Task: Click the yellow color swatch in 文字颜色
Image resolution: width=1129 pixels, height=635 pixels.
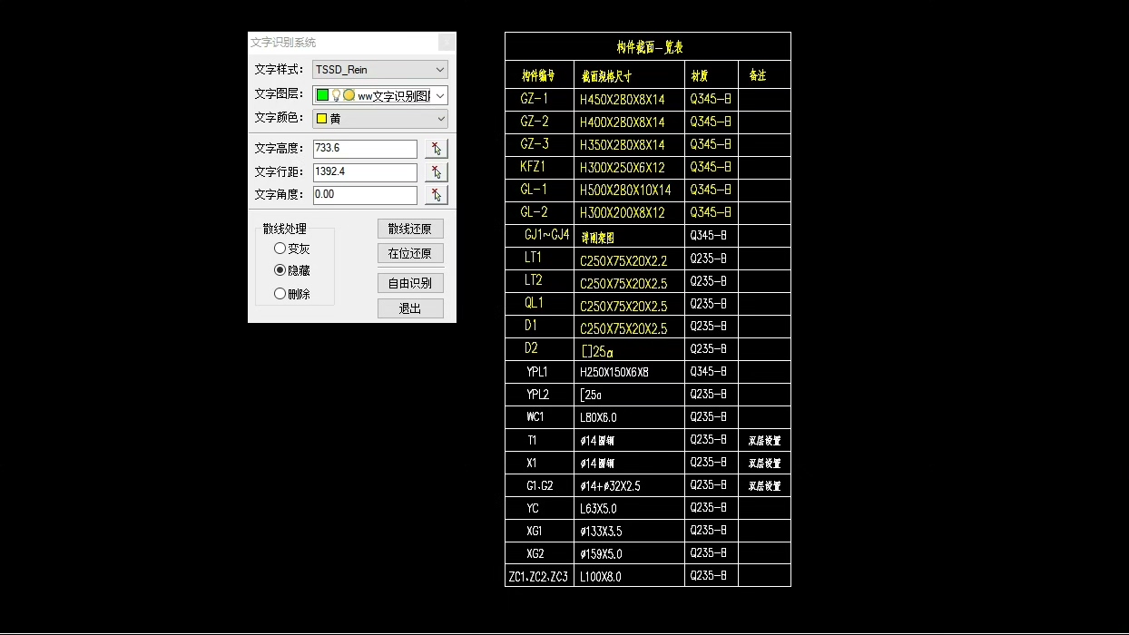Action: (321, 119)
